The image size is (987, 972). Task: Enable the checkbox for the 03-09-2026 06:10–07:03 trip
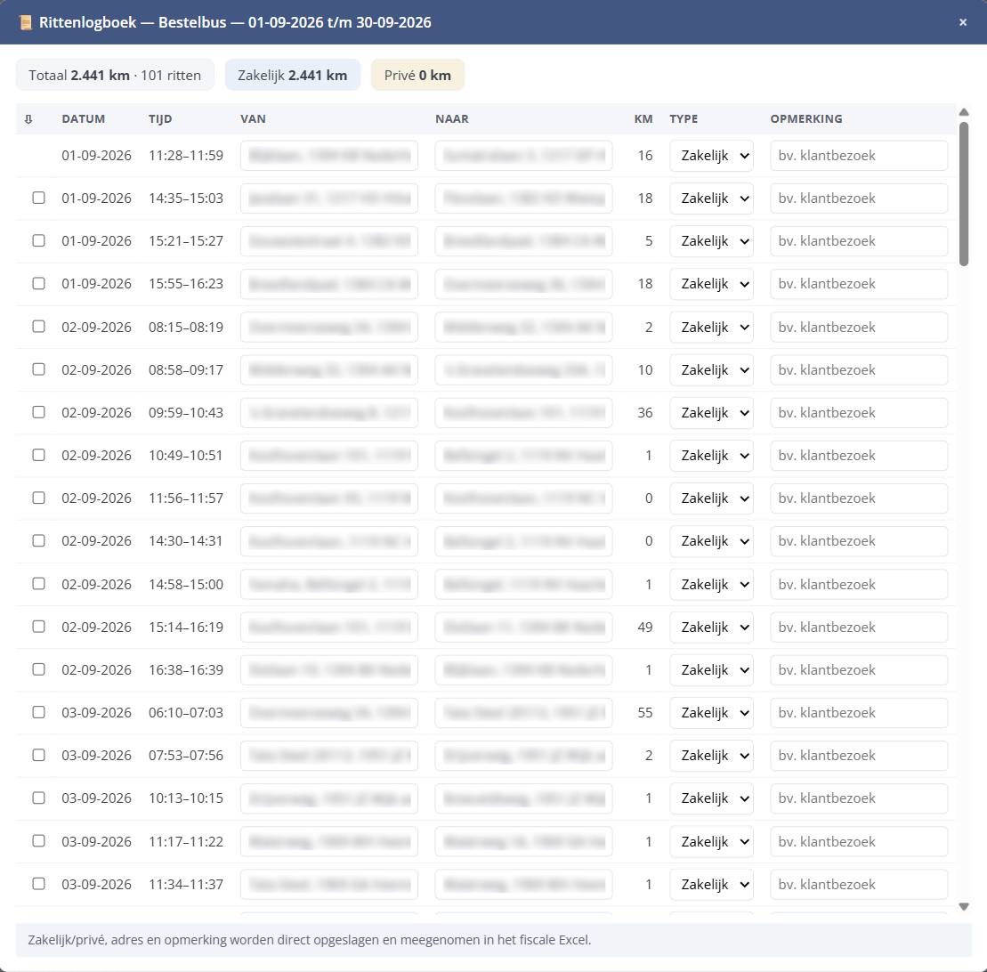38,712
